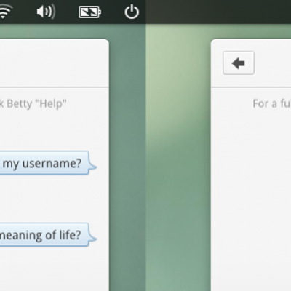Click the dark top panel right of power icon
This screenshot has height=291, width=291.
218,12
